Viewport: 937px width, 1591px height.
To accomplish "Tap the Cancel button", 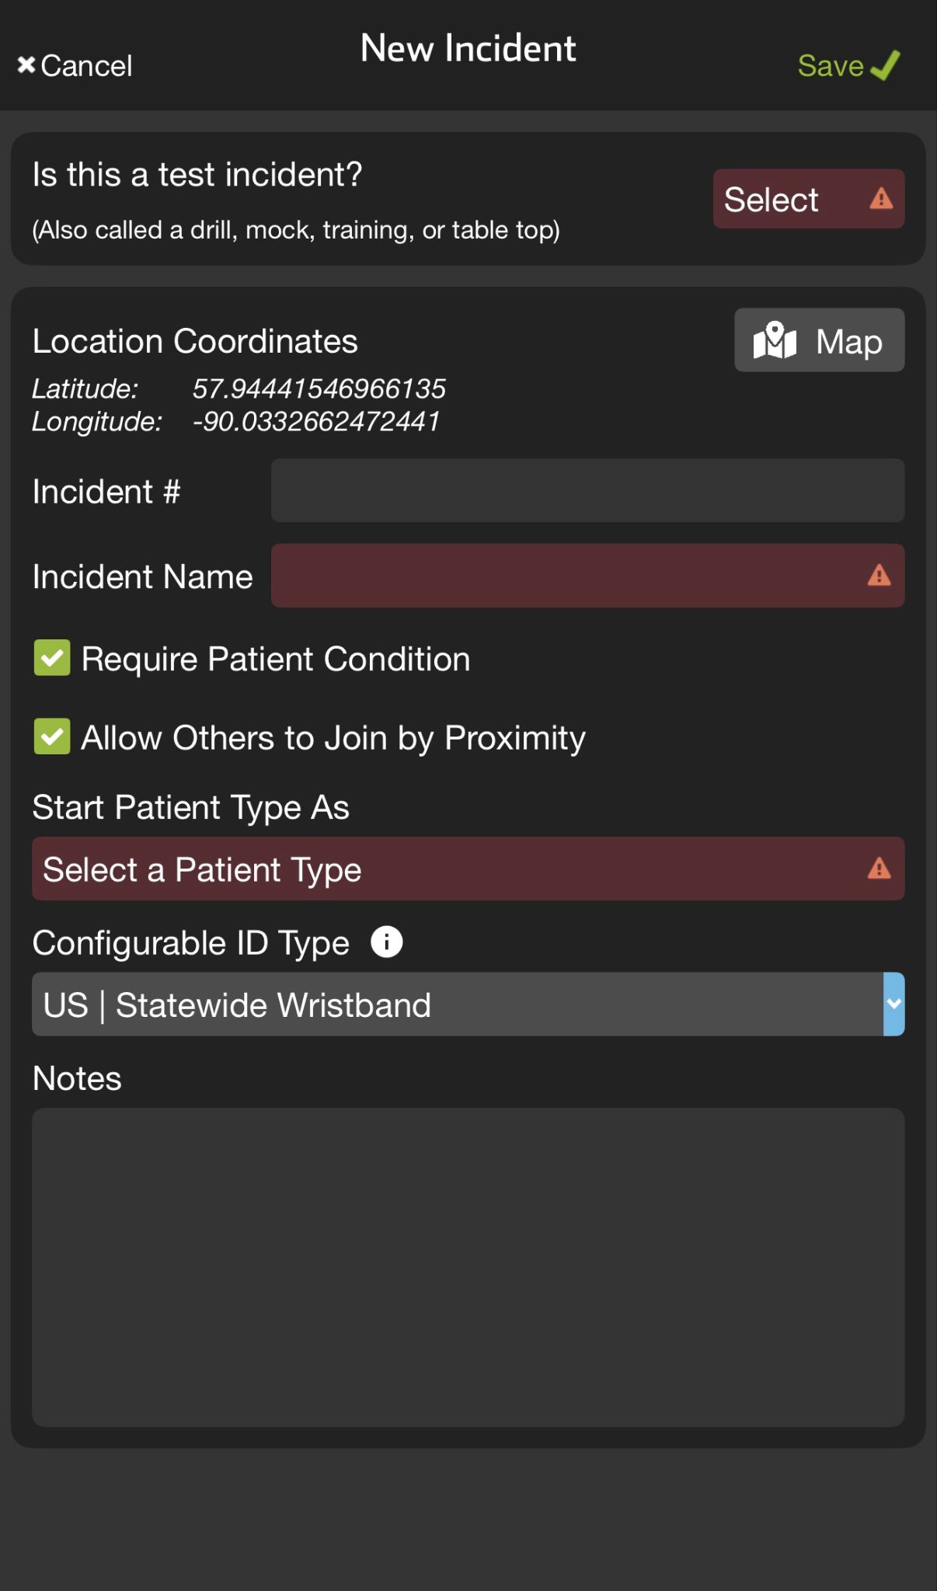I will 75,66.
